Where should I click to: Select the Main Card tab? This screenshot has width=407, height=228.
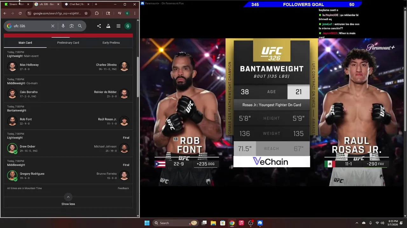tap(25, 43)
